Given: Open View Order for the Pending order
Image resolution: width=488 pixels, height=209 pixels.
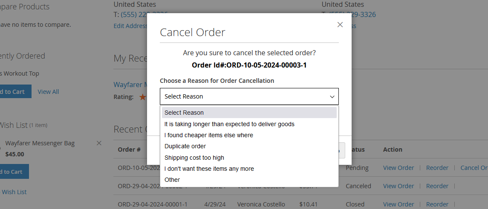Looking at the screenshot, I should coord(398,168).
